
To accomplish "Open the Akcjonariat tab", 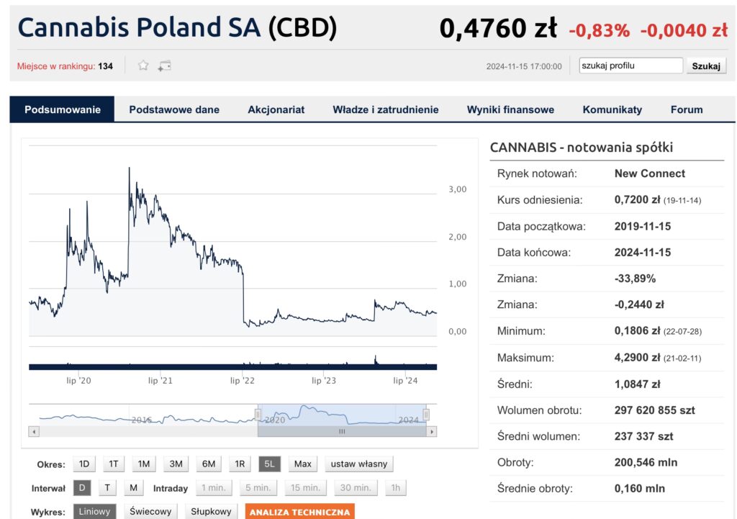I will tap(276, 109).
